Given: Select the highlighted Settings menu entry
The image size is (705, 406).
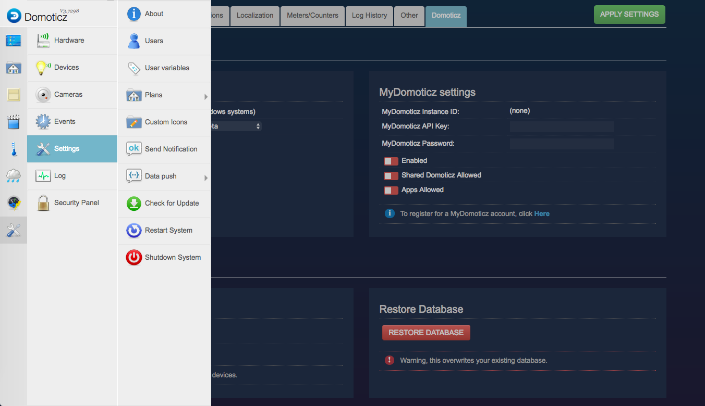Looking at the screenshot, I should 72,149.
